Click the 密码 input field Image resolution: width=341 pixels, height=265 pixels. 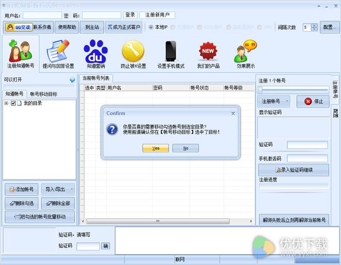point(102,15)
